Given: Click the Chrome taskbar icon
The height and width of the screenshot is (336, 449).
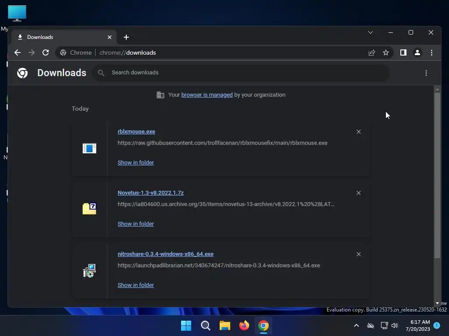Looking at the screenshot, I should [264, 325].
